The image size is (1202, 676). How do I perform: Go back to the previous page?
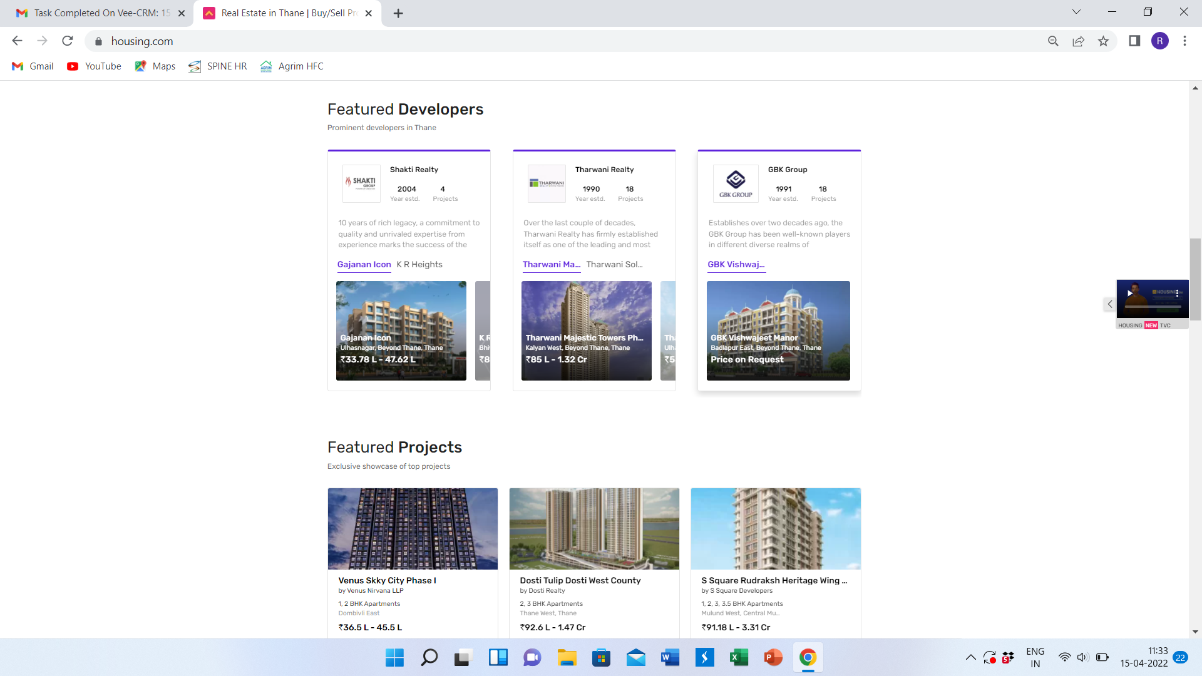(x=17, y=41)
